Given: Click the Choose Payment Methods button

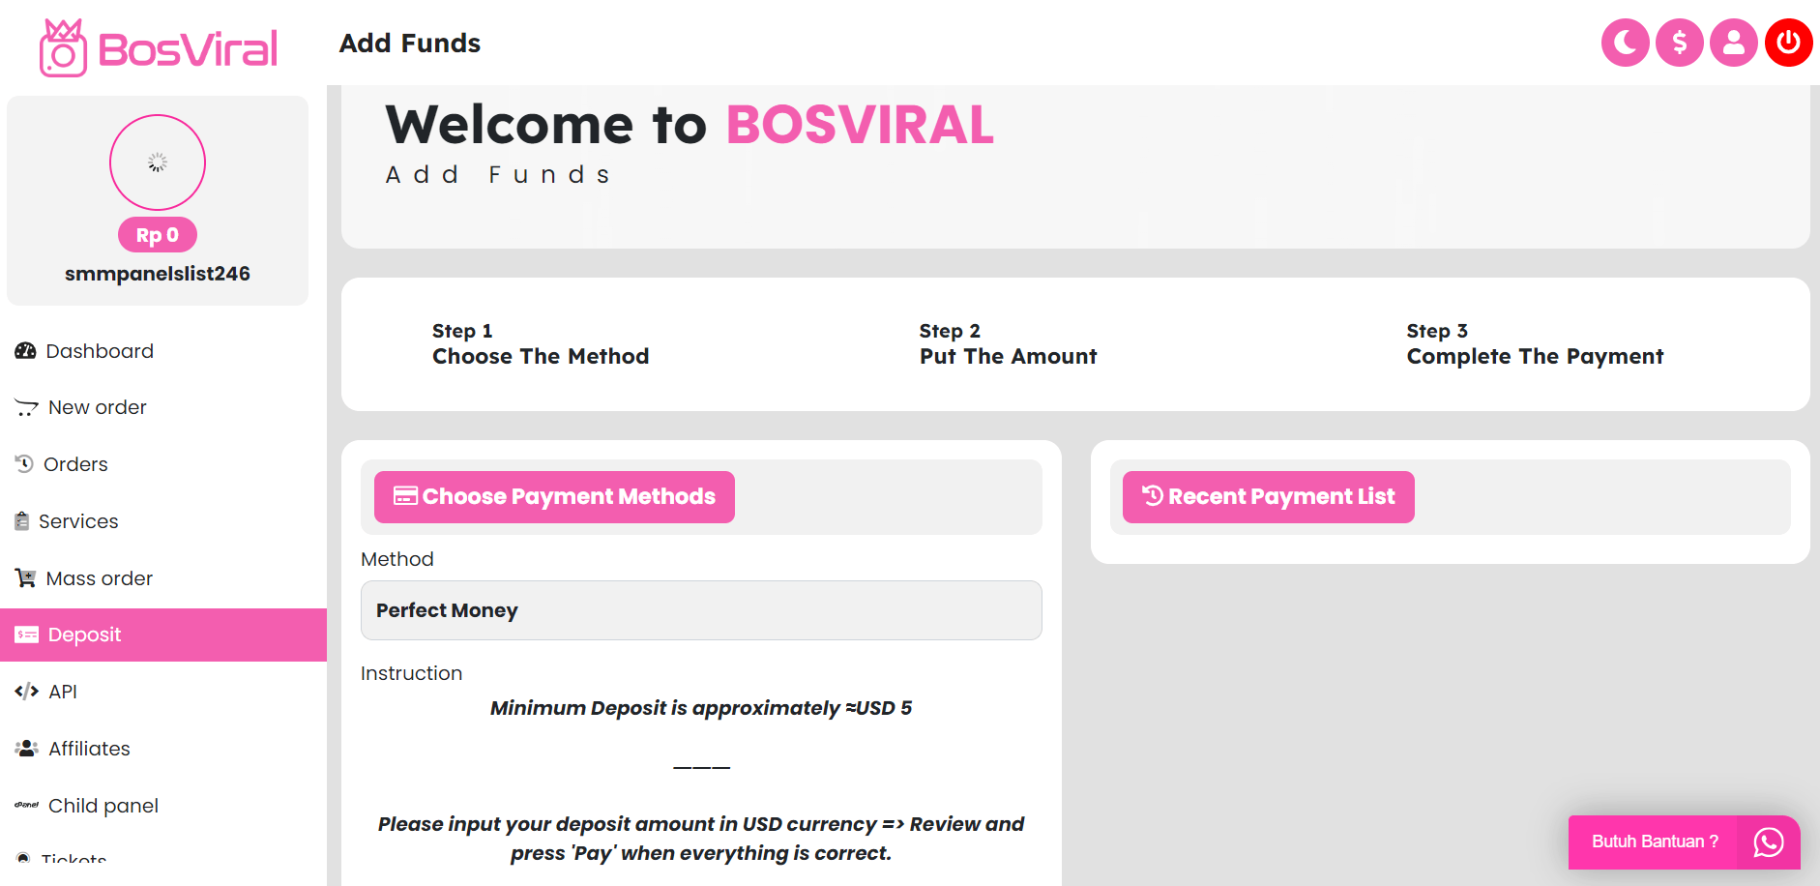Looking at the screenshot, I should (x=553, y=496).
